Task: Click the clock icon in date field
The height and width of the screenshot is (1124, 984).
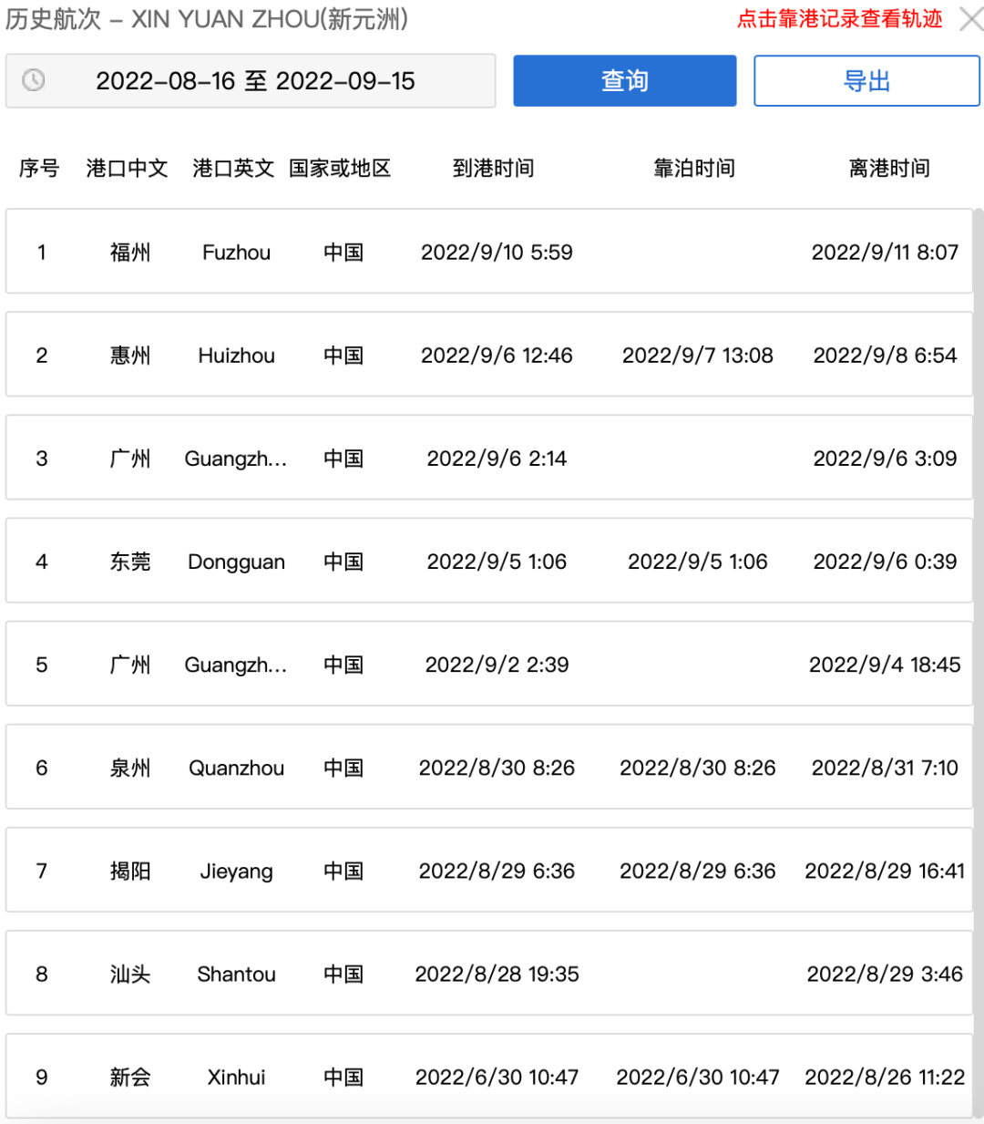Action: click(34, 80)
